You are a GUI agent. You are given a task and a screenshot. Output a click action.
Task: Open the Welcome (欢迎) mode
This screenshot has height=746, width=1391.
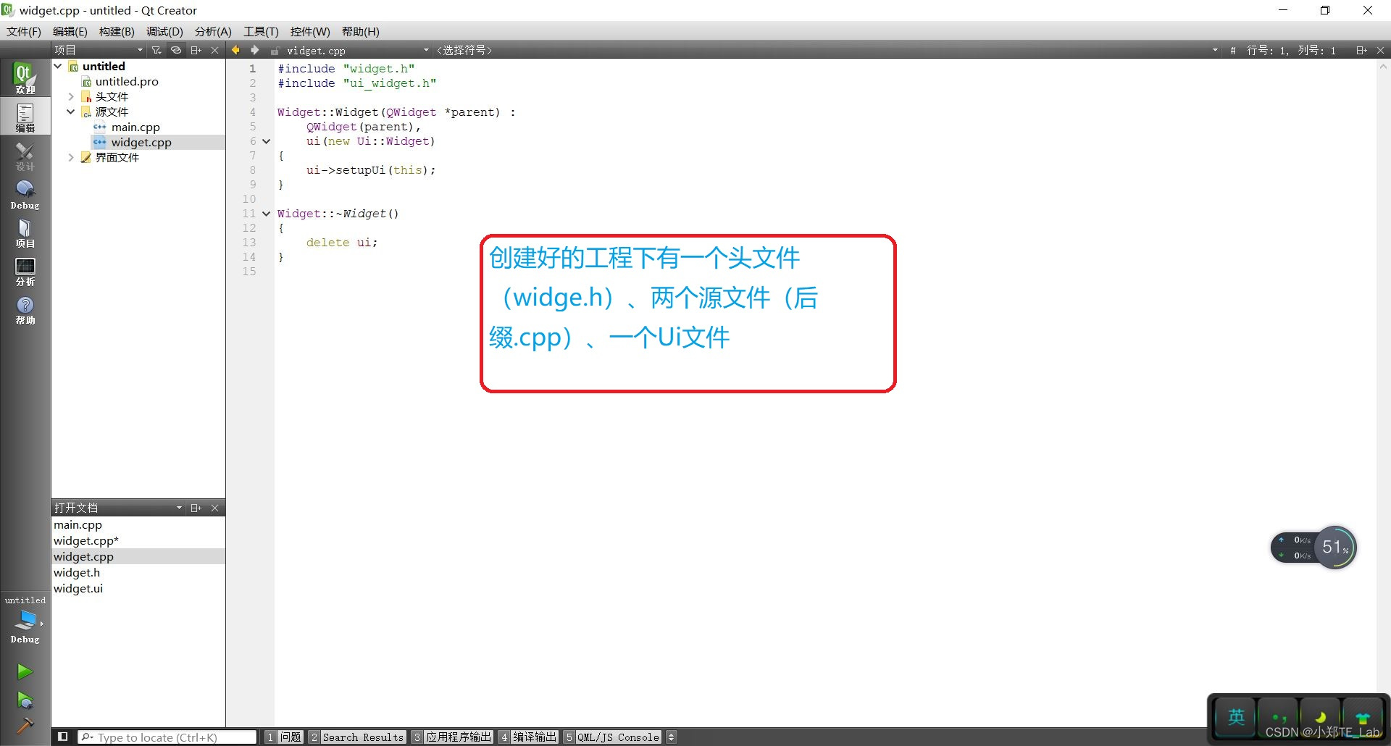(25, 77)
